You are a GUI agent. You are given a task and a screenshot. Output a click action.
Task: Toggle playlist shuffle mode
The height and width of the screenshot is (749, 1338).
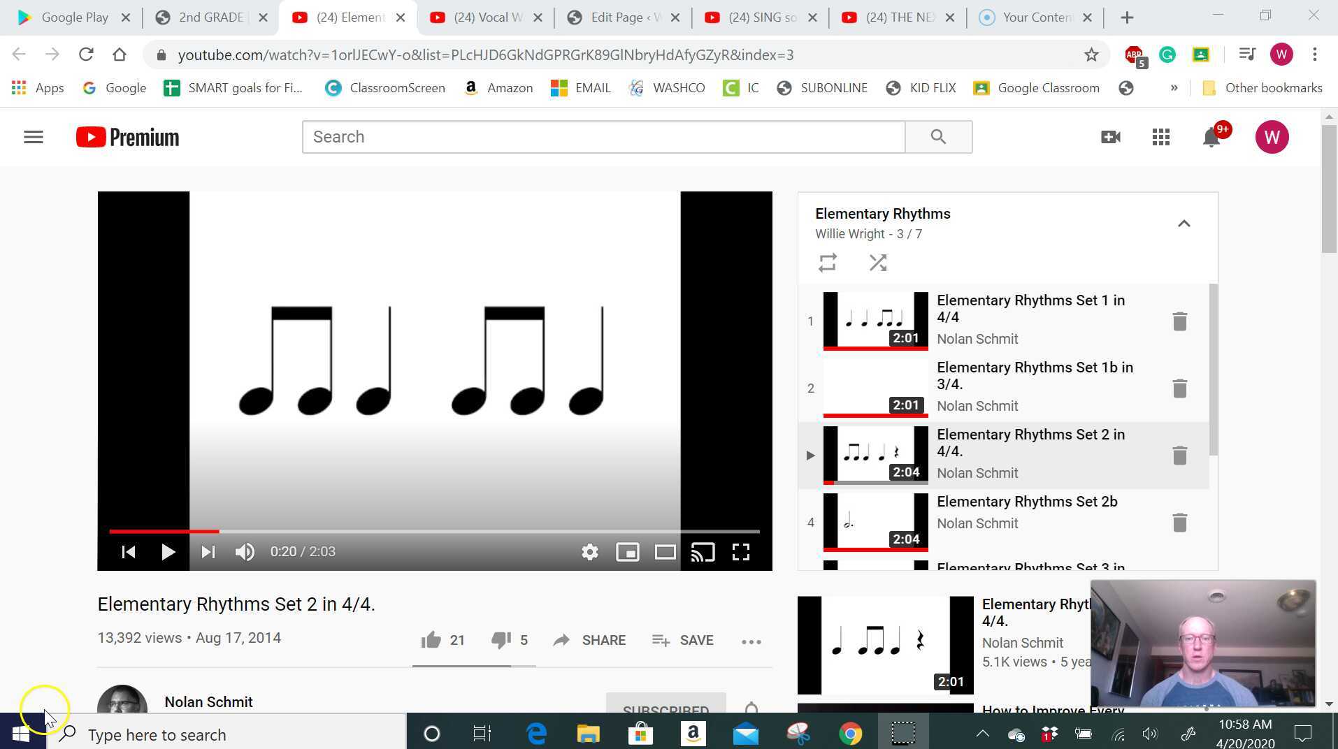click(x=877, y=262)
